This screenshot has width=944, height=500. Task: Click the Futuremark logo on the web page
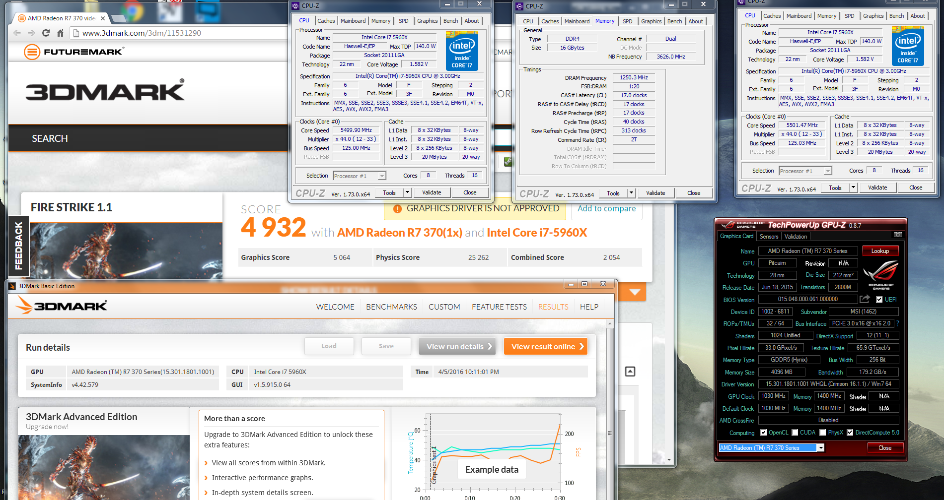[73, 52]
